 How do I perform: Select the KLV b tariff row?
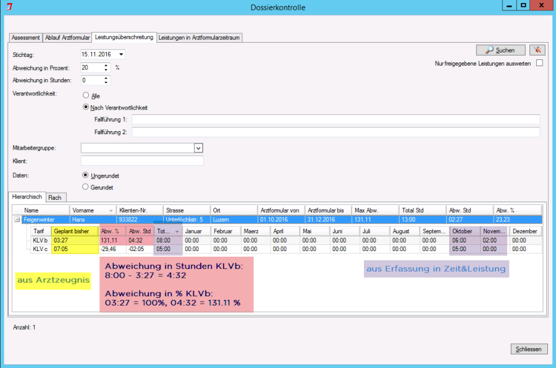click(x=41, y=240)
